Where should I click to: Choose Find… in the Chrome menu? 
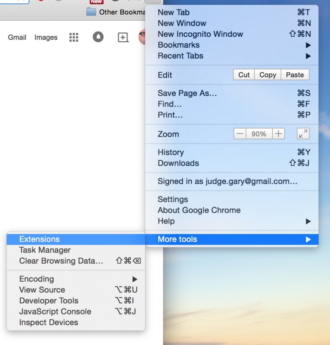[x=232, y=104]
